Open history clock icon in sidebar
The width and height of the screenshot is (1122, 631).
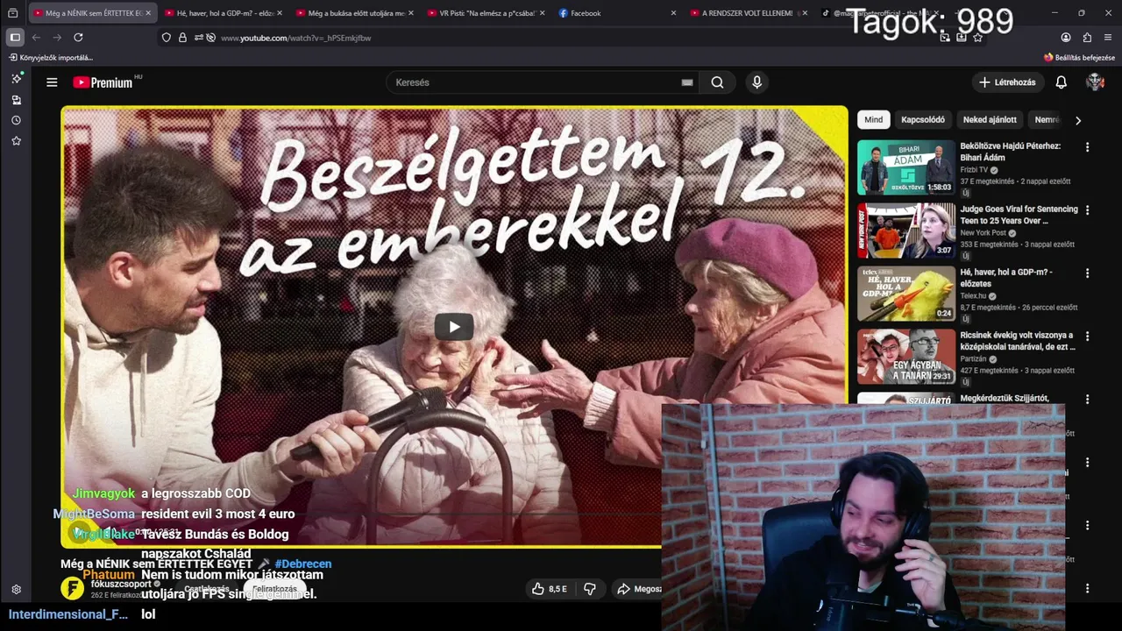click(x=16, y=120)
